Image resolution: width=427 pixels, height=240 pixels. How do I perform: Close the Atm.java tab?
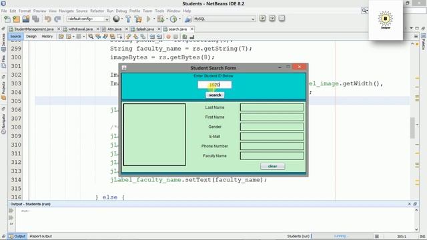126,29
